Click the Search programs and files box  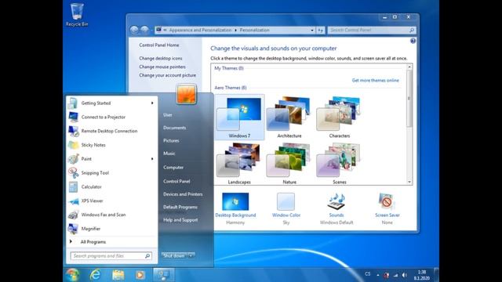coord(111,256)
